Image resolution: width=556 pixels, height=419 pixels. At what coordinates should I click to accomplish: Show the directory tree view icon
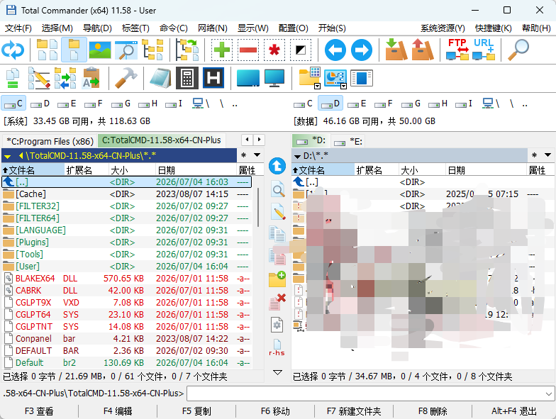[x=152, y=50]
